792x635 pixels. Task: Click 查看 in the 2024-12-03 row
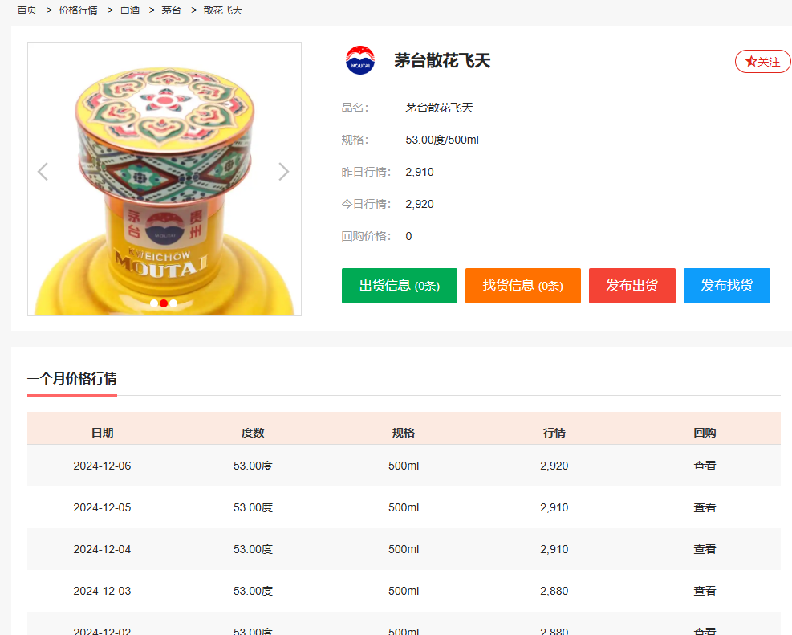coord(705,591)
